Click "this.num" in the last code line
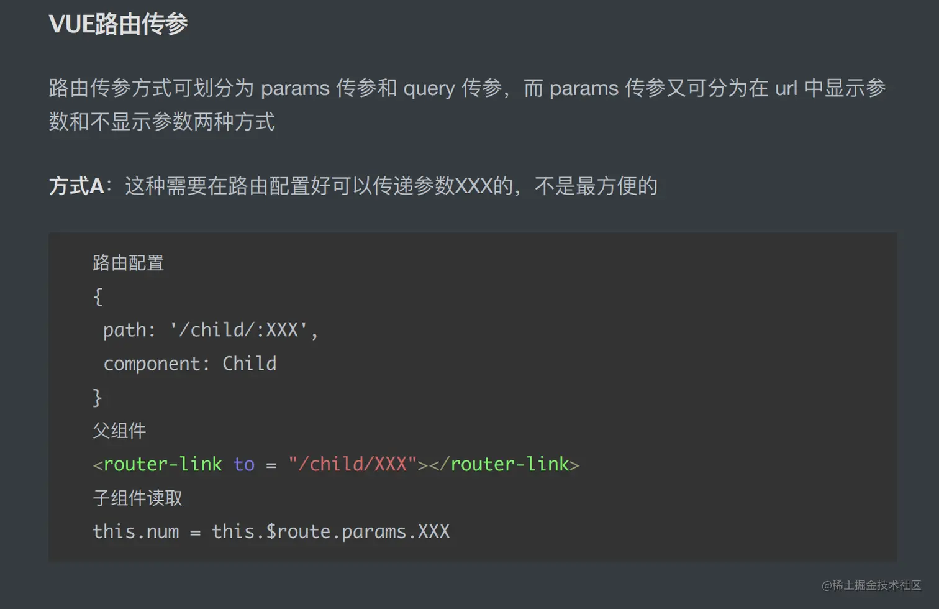 pyautogui.click(x=135, y=531)
